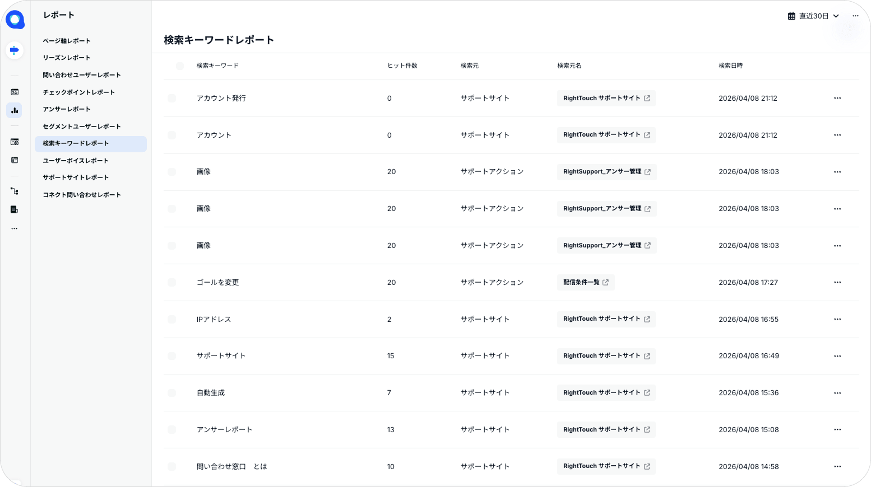This screenshot has height=487, width=871.
Task: Open the reports bar chart icon
Action: tap(15, 111)
